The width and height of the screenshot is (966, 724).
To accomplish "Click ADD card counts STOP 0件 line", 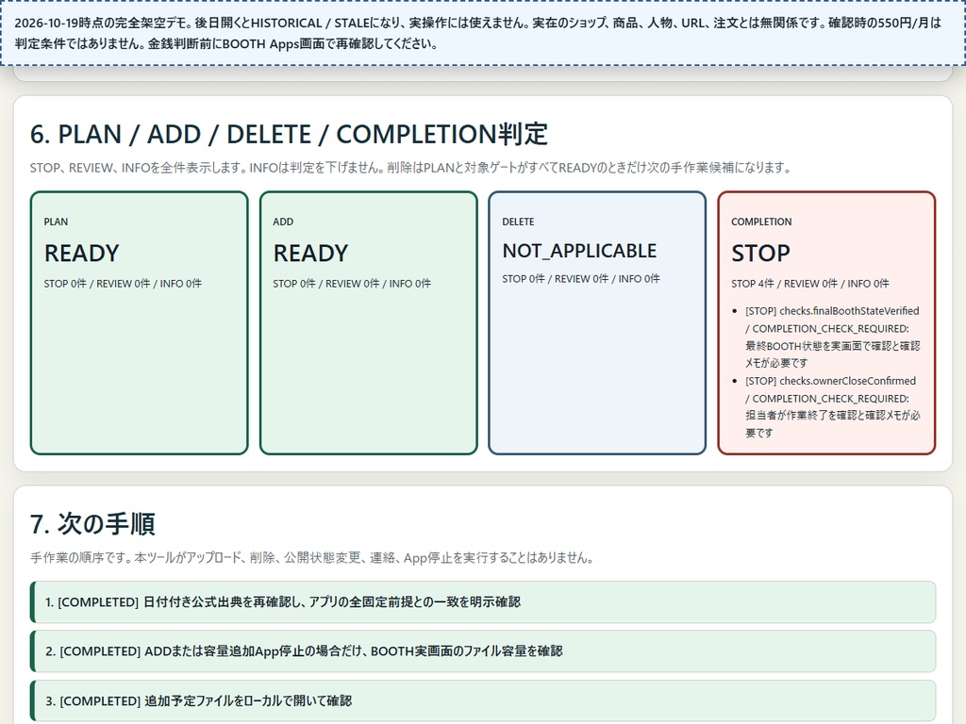I will (x=352, y=283).
